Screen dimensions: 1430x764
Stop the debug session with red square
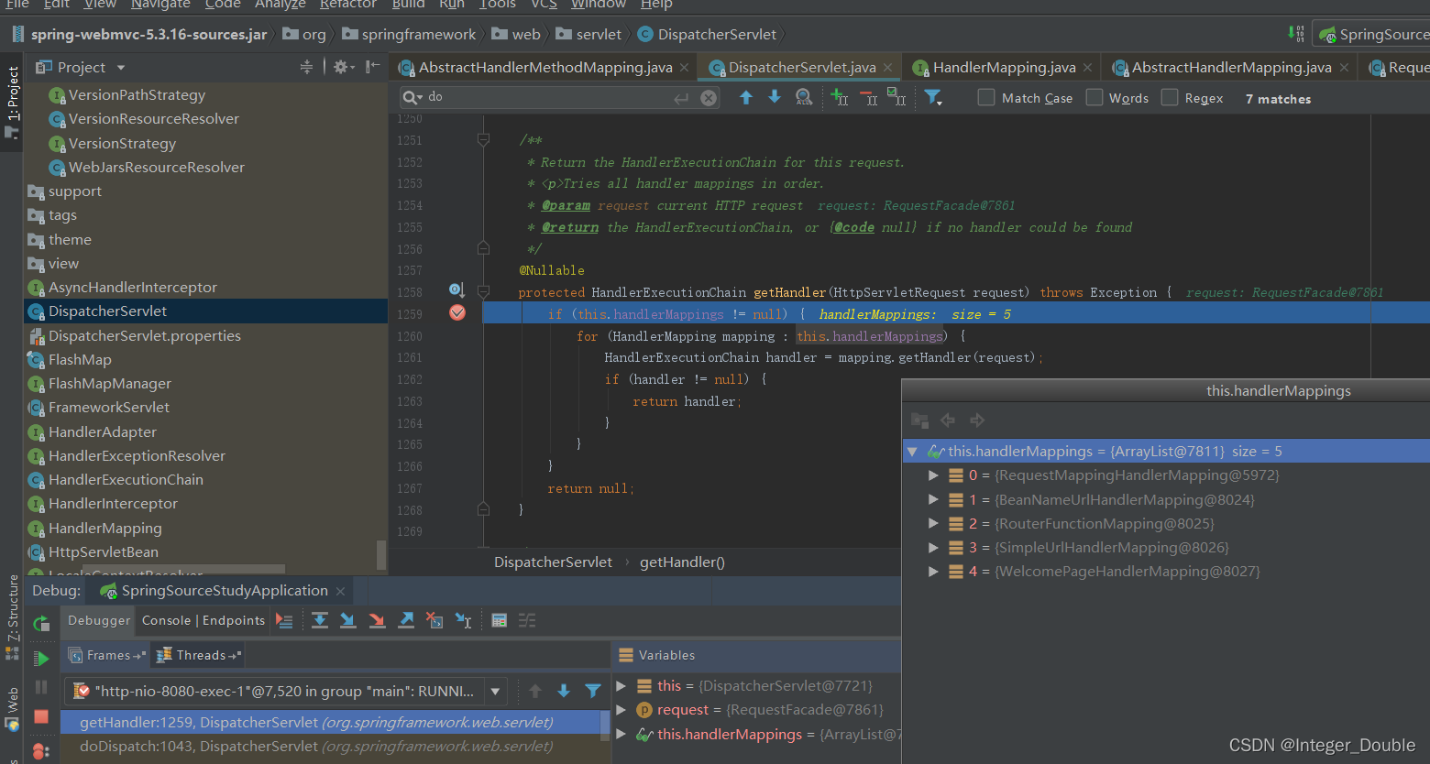pos(41,716)
